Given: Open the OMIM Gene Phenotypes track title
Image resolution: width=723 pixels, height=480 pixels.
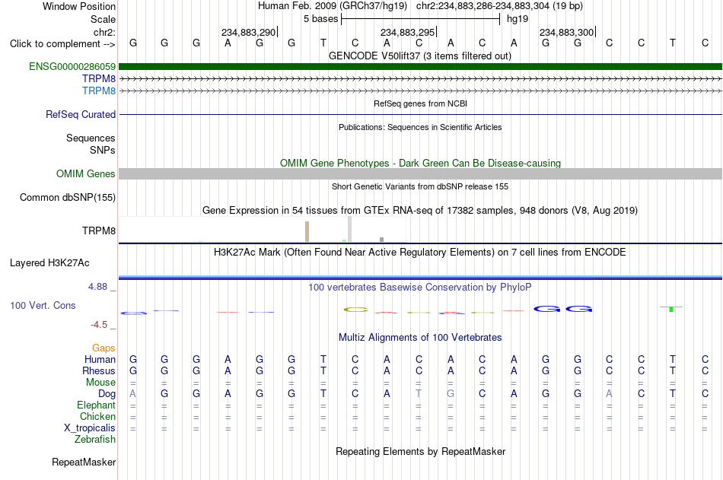Looking at the screenshot, I should tap(420, 164).
